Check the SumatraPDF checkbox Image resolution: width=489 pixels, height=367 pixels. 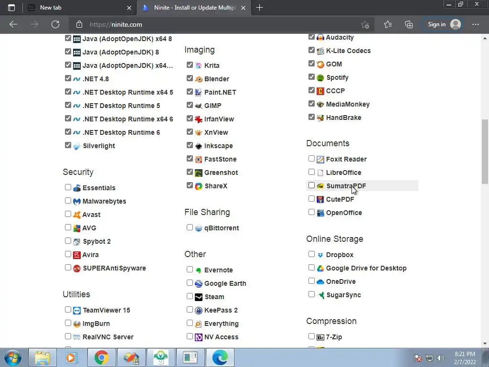click(x=311, y=185)
